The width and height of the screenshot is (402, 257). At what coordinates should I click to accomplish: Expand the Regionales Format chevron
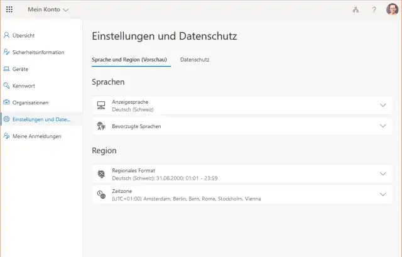coord(383,173)
